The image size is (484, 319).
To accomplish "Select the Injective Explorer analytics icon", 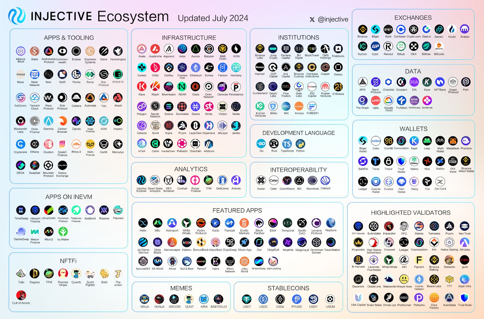I will tap(141, 180).
